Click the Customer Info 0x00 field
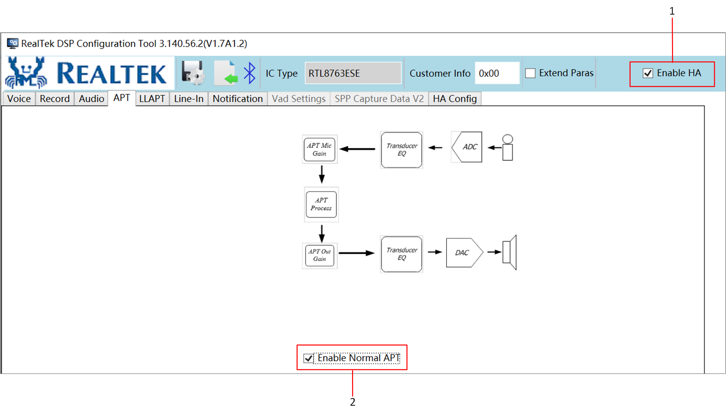 pyautogui.click(x=497, y=73)
